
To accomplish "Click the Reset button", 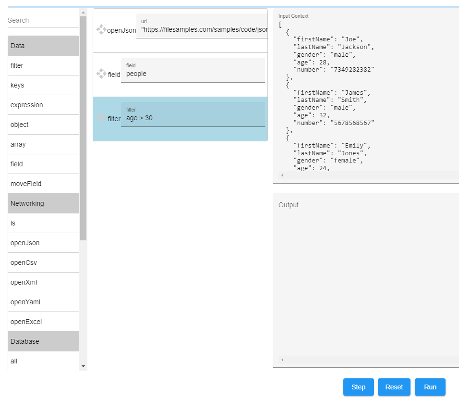I will (394, 387).
